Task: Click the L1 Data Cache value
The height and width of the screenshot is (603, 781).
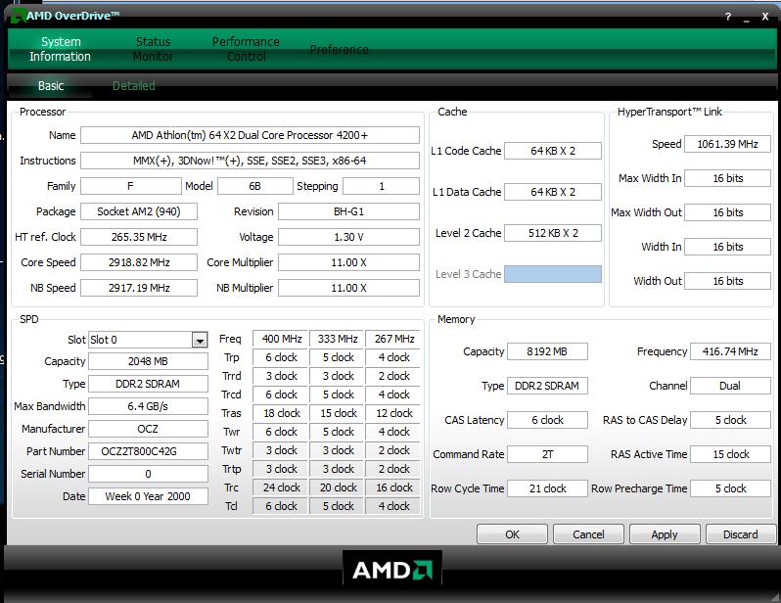Action: click(553, 192)
